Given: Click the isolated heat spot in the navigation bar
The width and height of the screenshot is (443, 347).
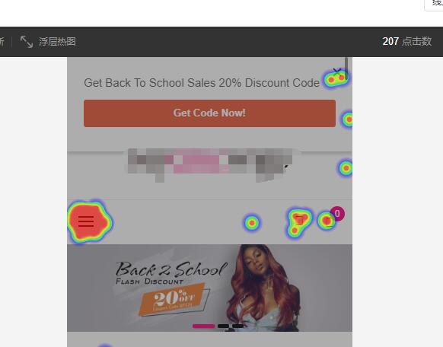Looking at the screenshot, I should [x=252, y=223].
